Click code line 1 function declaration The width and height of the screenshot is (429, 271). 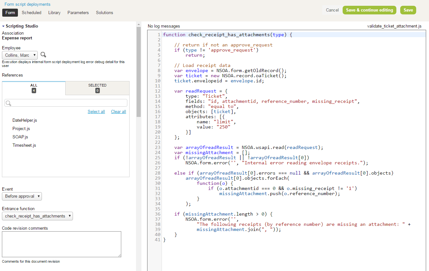(x=227, y=35)
